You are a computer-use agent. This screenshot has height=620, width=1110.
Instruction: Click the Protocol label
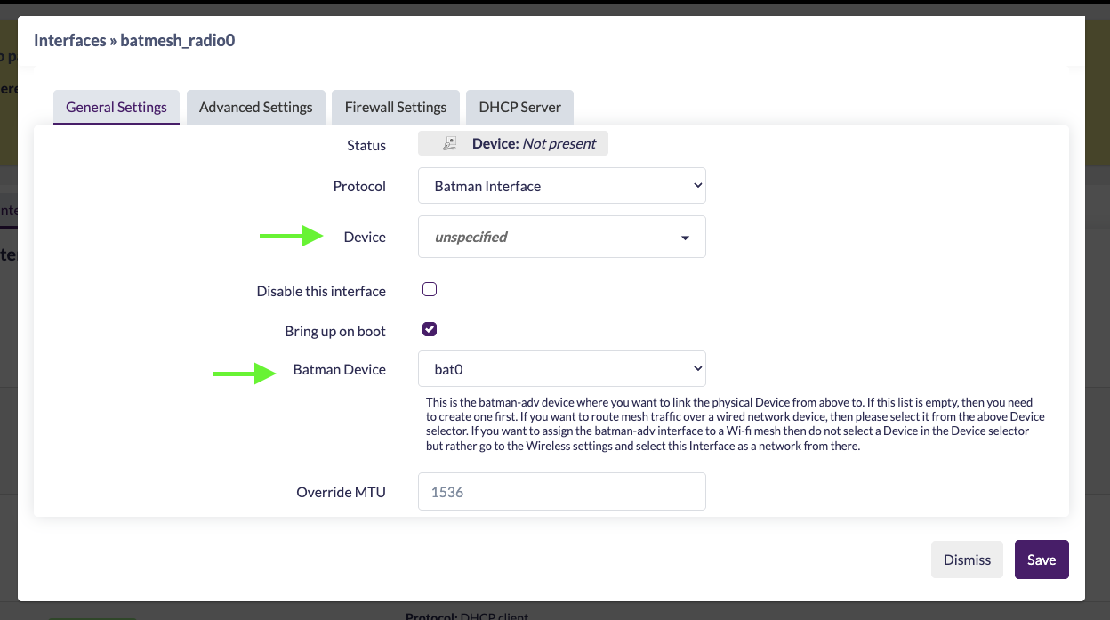359,186
